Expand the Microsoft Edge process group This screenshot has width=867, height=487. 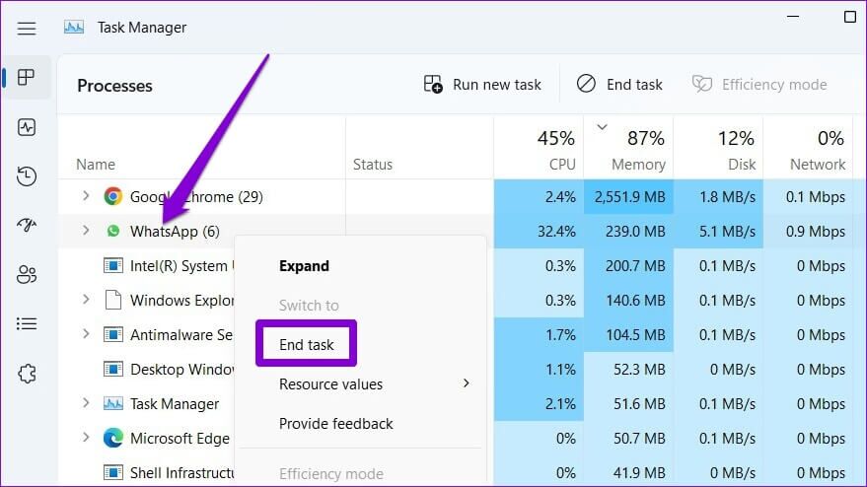pos(86,438)
